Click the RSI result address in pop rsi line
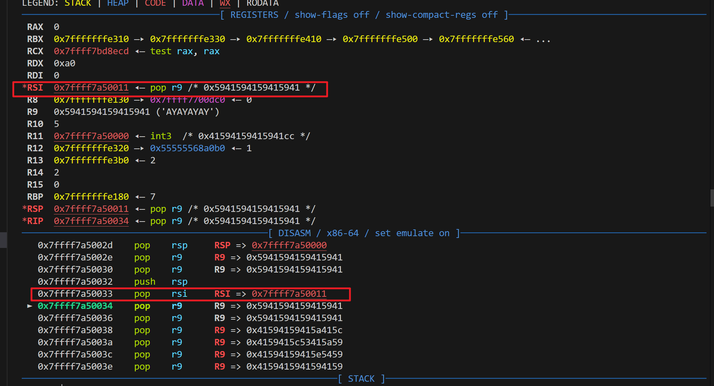This screenshot has width=714, height=386. [x=289, y=294]
